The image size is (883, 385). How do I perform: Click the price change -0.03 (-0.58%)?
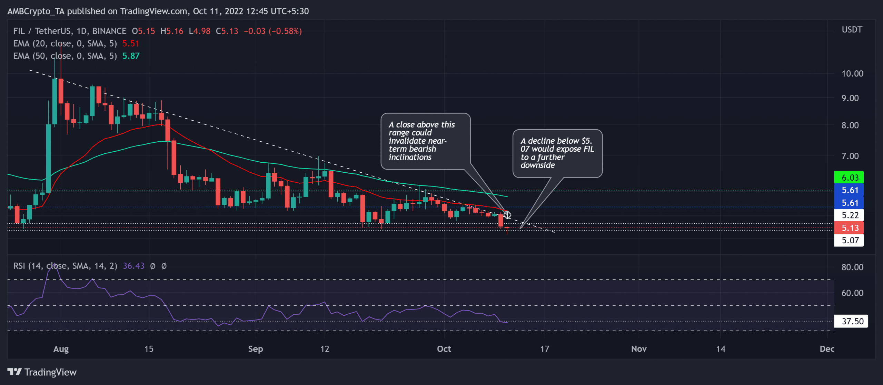(x=273, y=31)
